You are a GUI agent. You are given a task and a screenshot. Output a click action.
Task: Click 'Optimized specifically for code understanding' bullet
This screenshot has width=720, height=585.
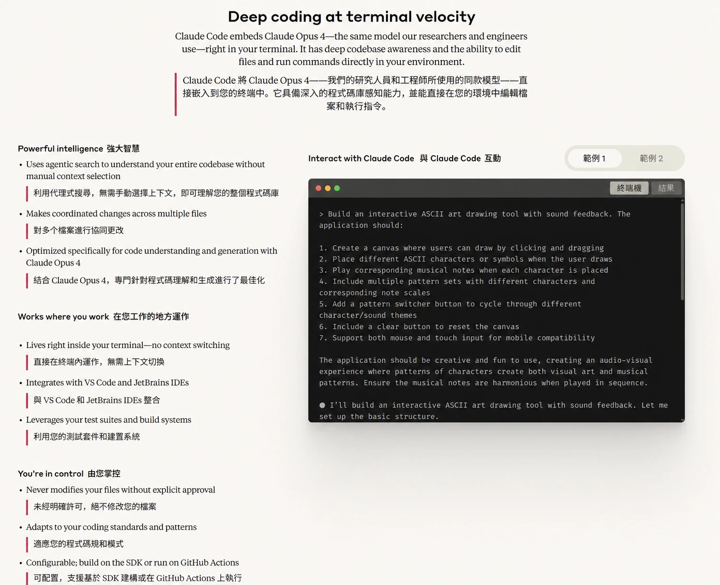(152, 257)
